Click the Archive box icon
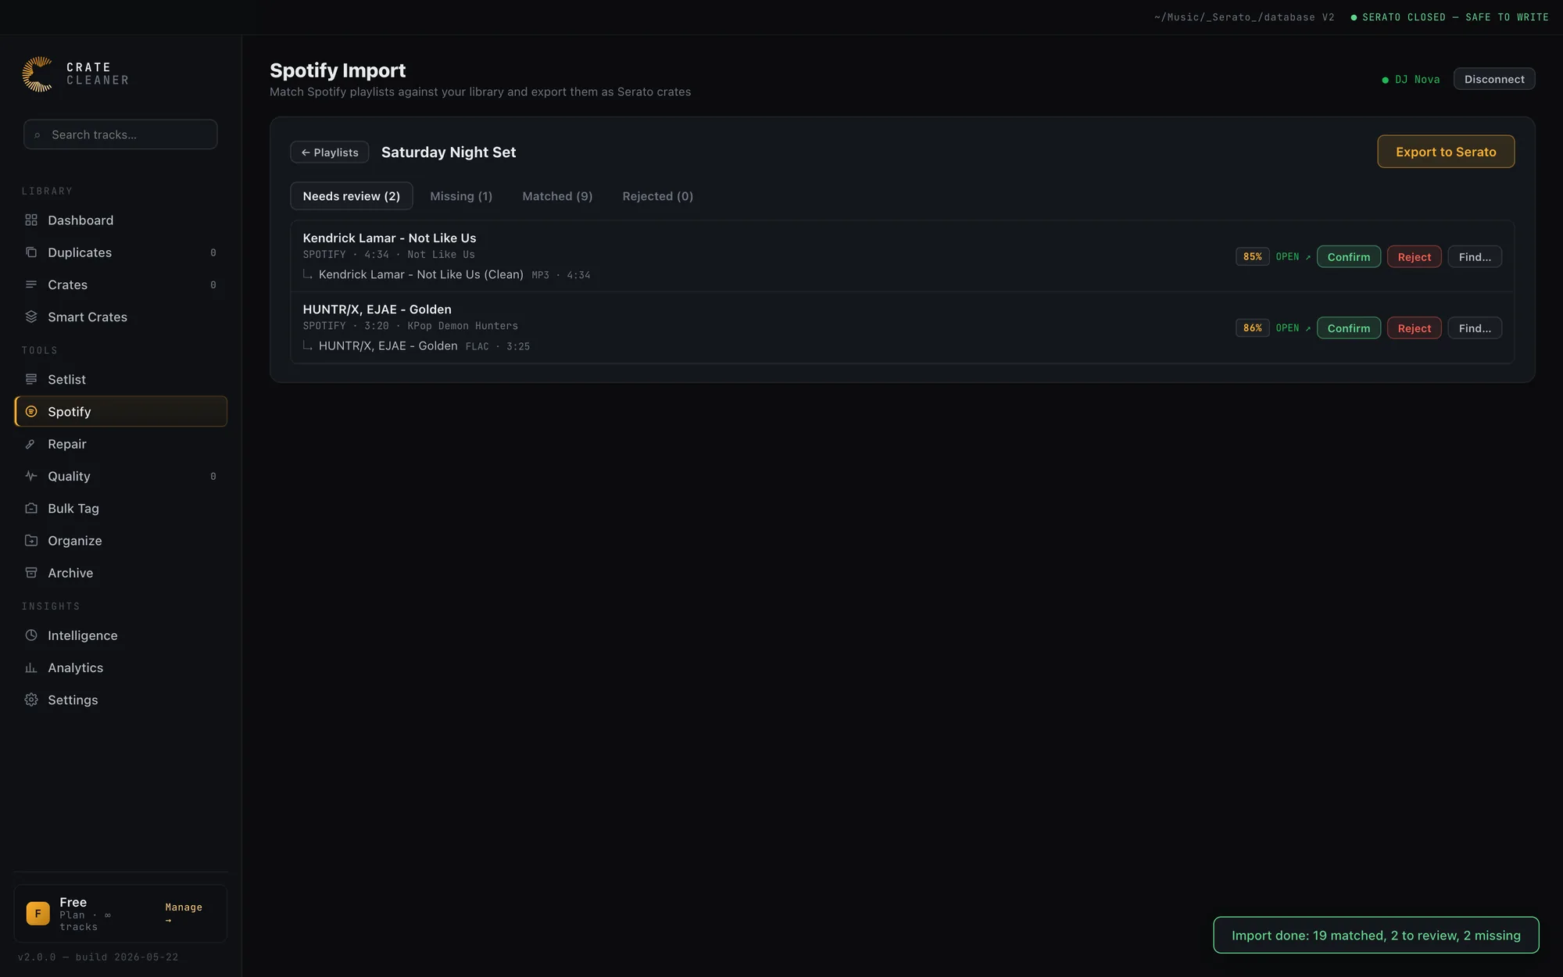1563x977 pixels. point(31,573)
